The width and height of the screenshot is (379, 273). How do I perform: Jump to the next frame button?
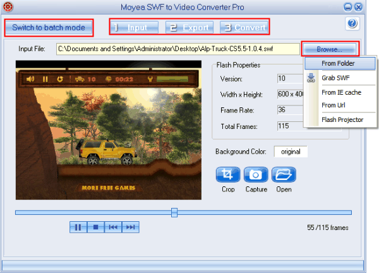(131, 227)
